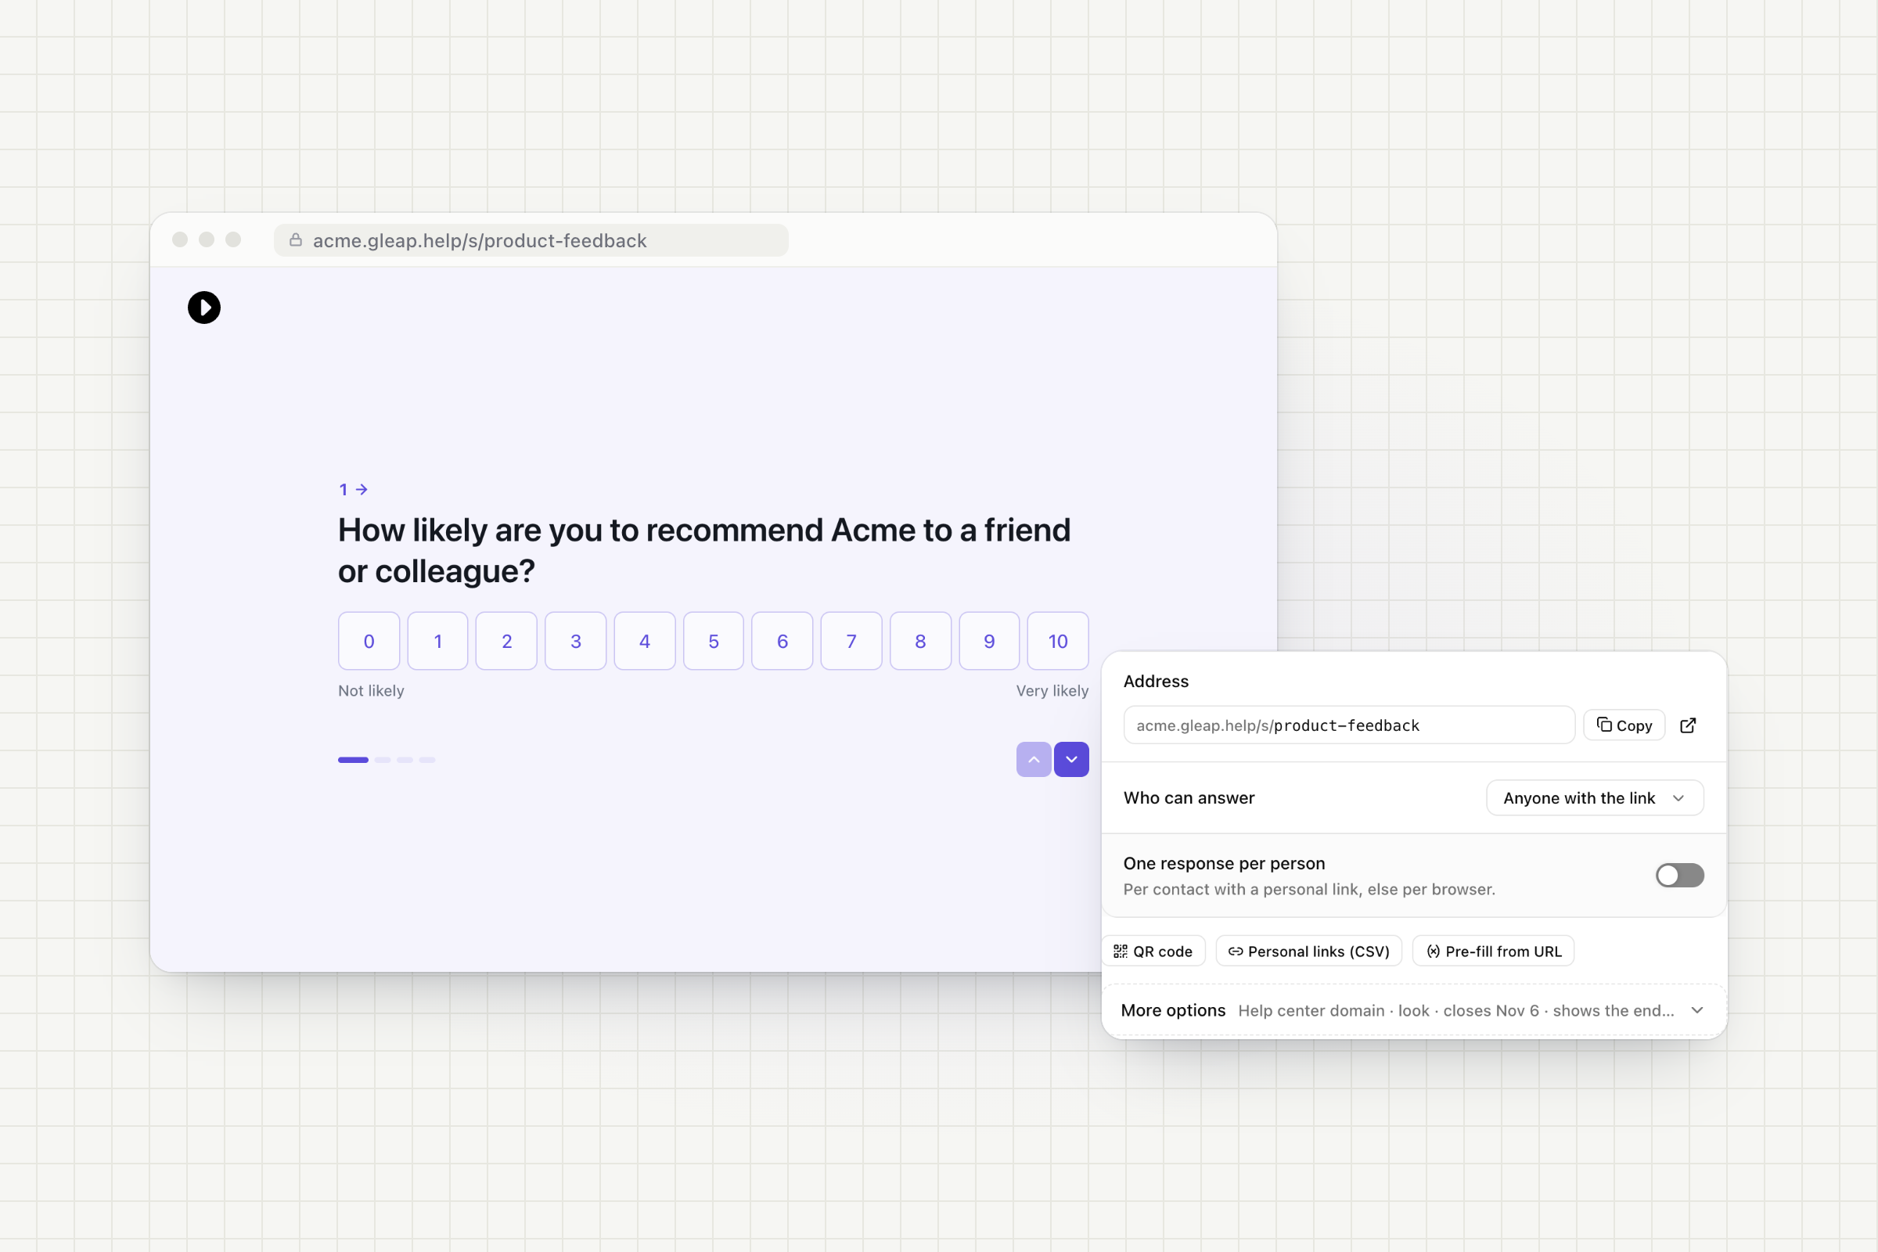Choose score 10

(1058, 641)
